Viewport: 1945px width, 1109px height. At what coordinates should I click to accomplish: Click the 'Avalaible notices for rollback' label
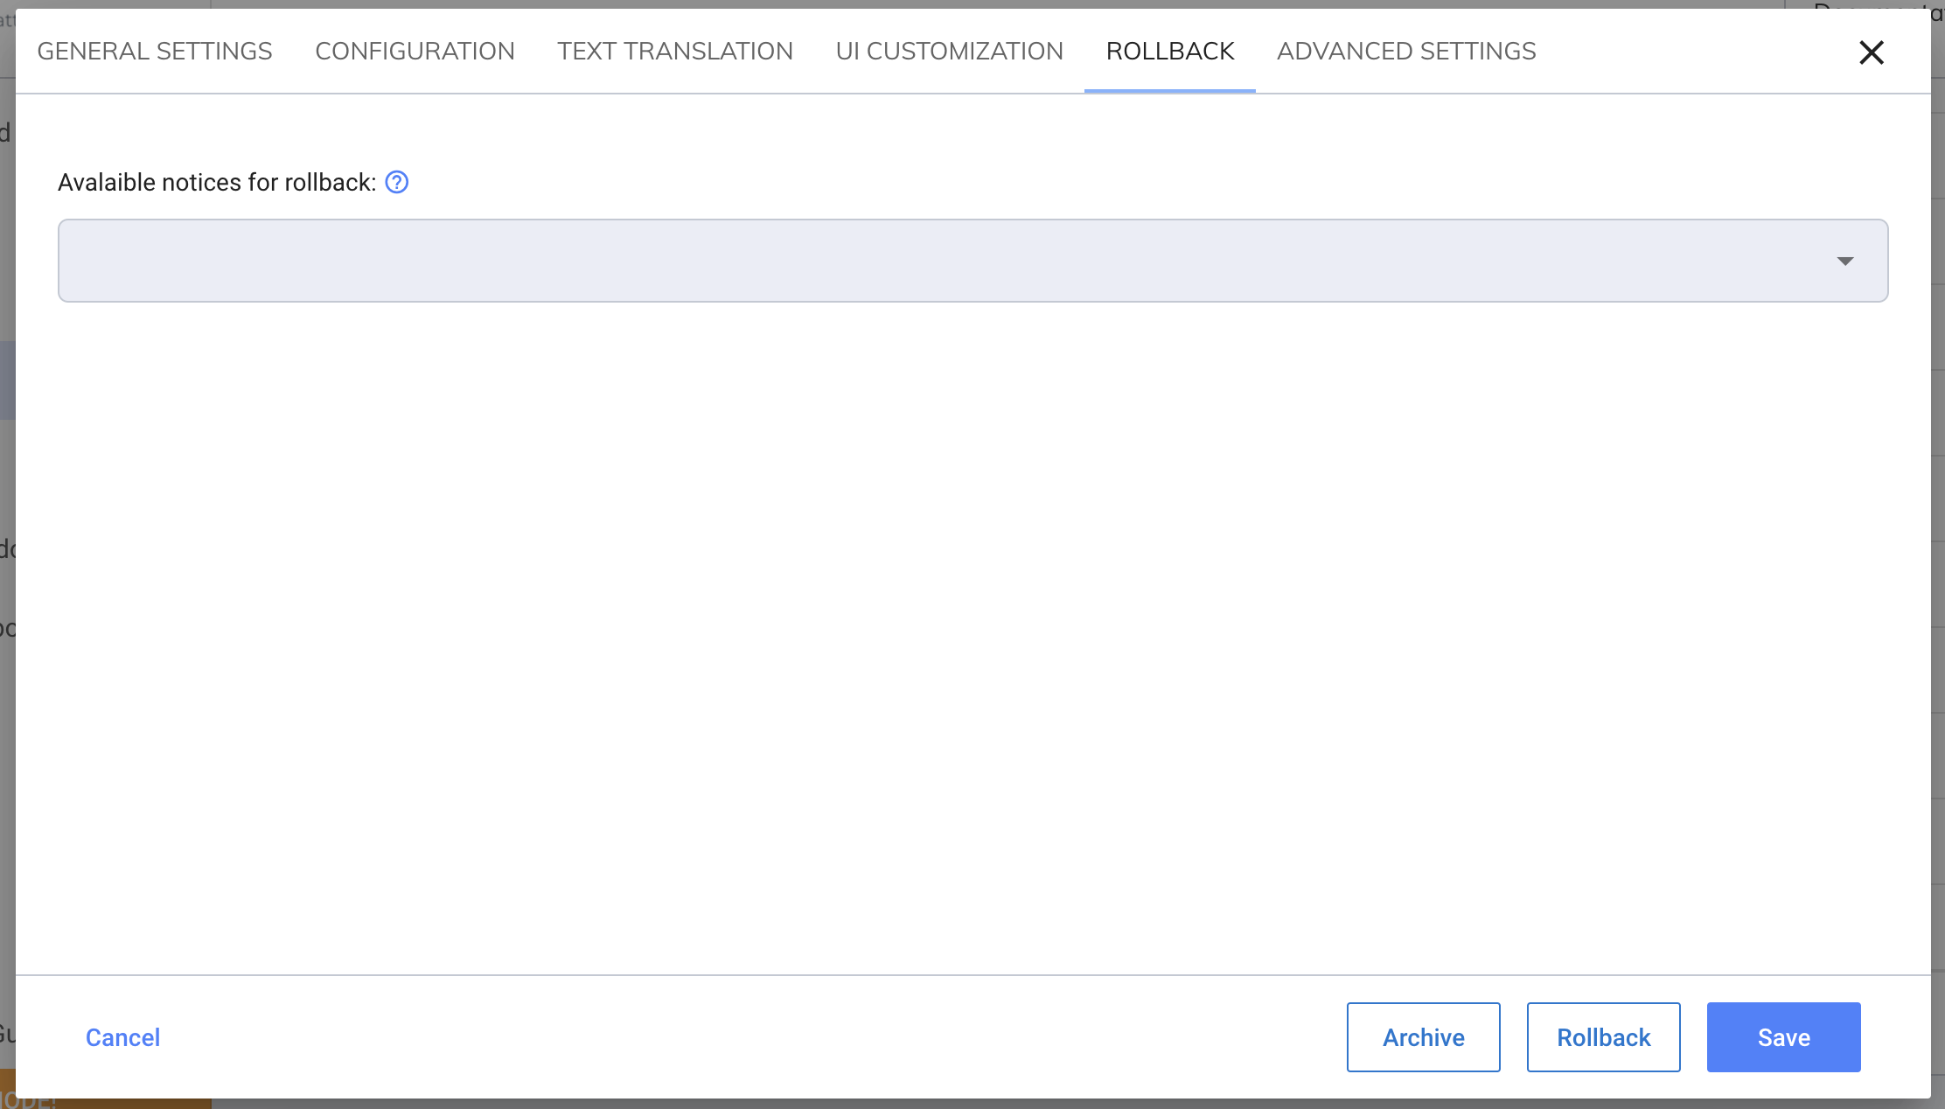[x=217, y=182]
